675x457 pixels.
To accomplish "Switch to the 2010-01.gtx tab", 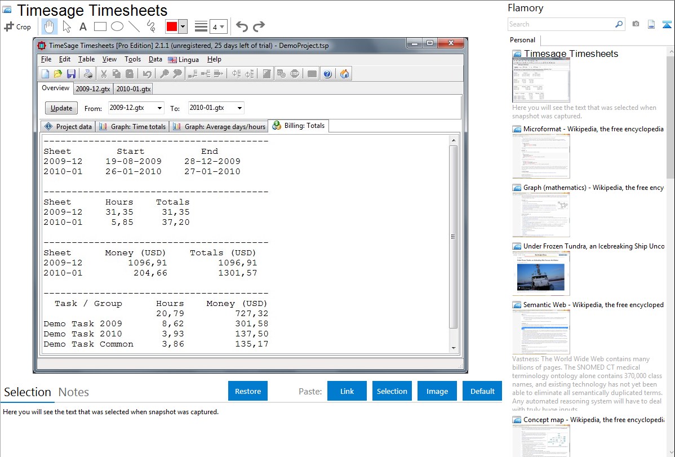I will pos(134,89).
